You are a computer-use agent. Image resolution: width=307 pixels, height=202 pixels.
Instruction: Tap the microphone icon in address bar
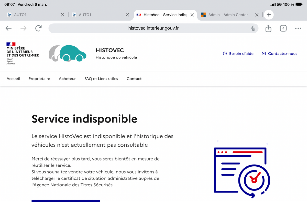253,28
